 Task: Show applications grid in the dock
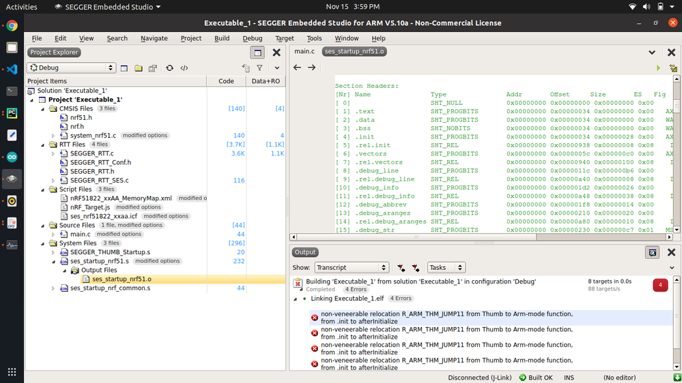click(12, 372)
